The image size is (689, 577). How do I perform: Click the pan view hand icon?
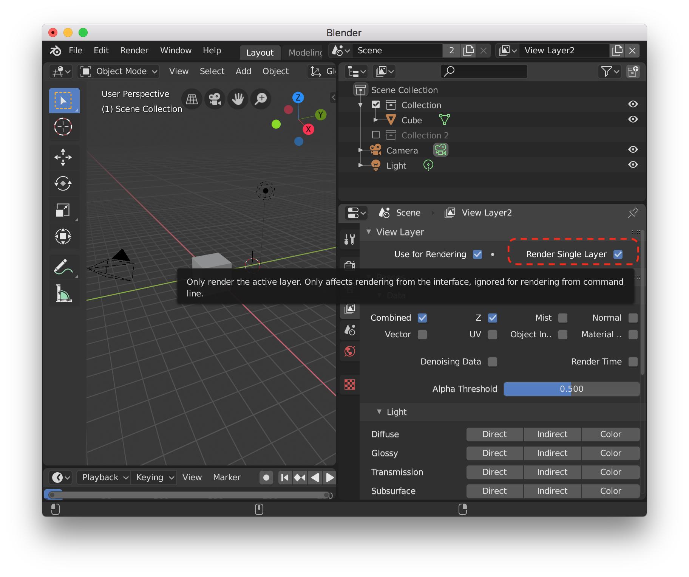(238, 99)
